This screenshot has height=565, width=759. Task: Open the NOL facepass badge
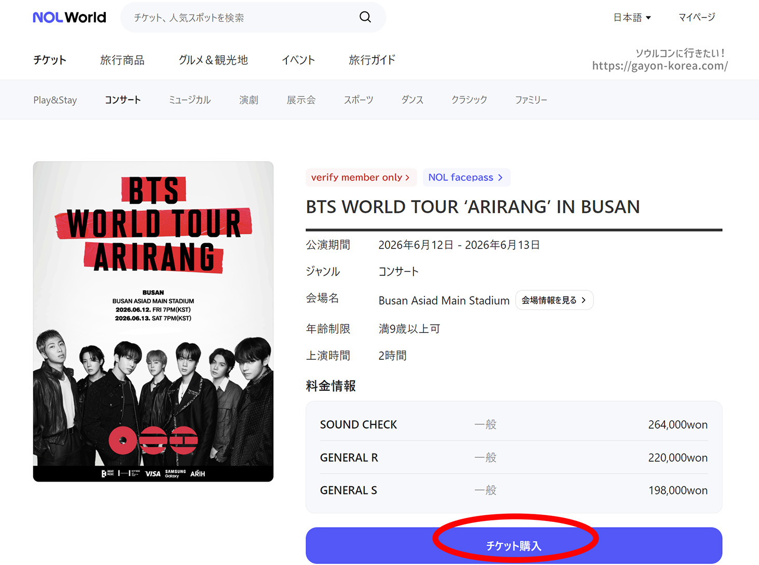466,177
